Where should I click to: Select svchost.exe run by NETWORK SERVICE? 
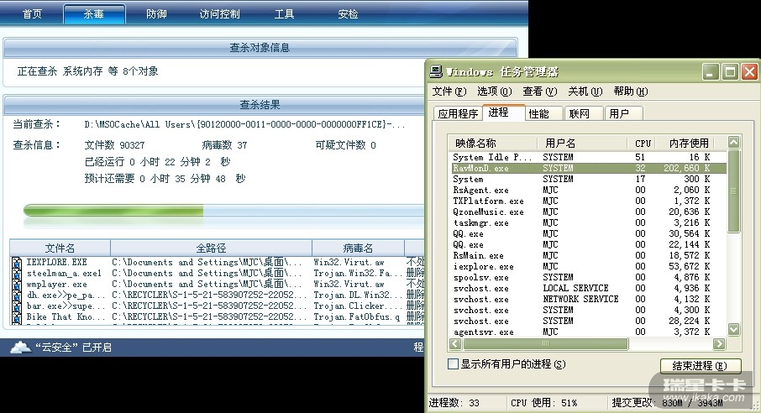(x=588, y=299)
